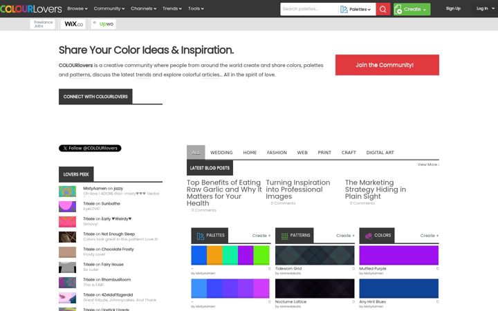Open thumbnail beside Not Enough Sleep

click(67, 237)
